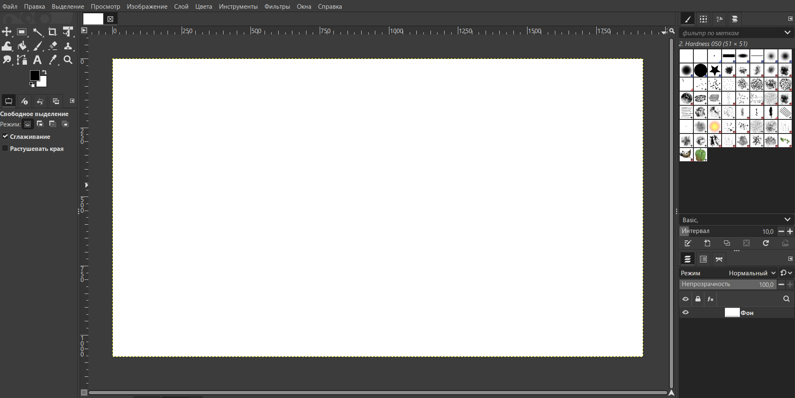This screenshot has width=795, height=398.
Task: Pick the Color Picker eyedropper tool
Action: (x=53, y=60)
